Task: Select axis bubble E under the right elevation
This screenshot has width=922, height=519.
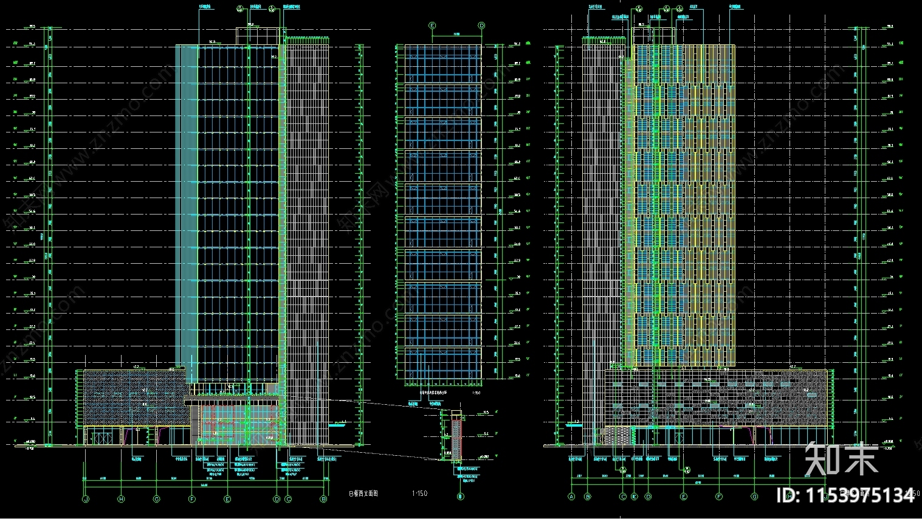Action: (x=683, y=497)
